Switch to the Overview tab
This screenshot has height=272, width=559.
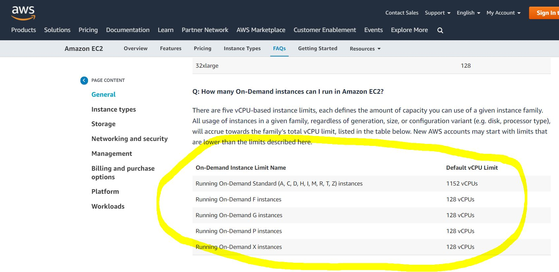[136, 48]
